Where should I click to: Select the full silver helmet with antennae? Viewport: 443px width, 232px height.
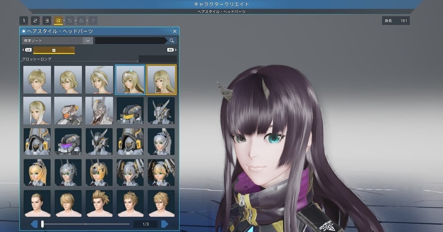[68, 172]
